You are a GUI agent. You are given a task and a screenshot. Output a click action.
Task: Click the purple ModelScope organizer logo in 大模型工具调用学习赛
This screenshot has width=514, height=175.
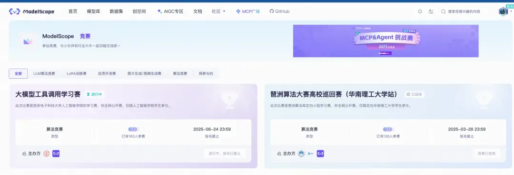coord(56,154)
